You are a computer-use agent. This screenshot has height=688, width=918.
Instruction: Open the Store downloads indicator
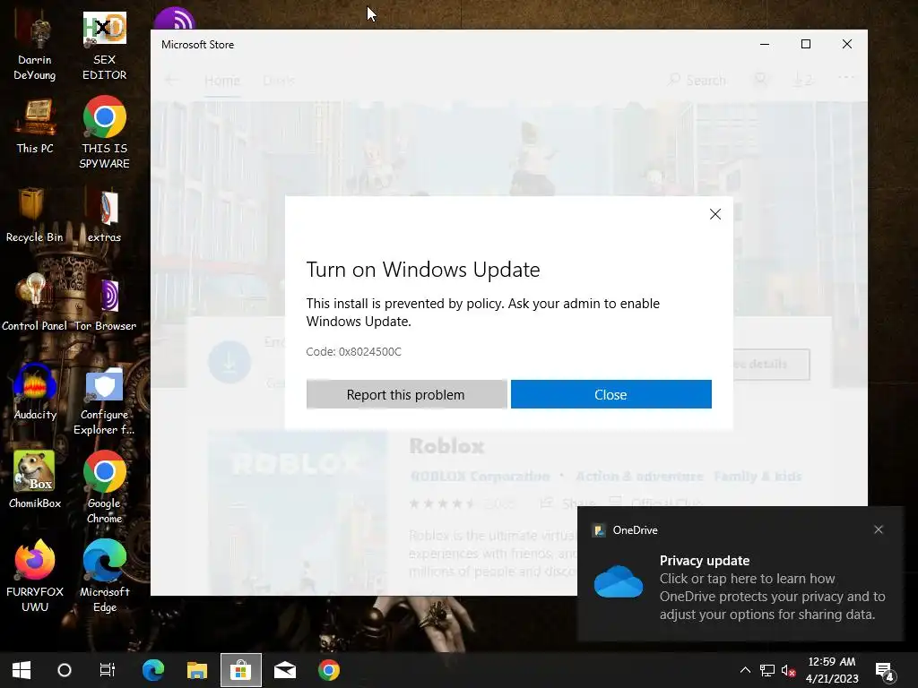tap(802, 80)
